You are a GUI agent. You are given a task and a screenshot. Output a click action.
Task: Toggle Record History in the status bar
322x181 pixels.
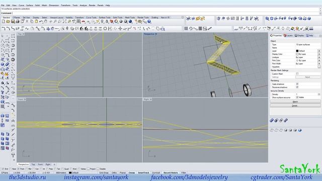pyautogui.click(x=171, y=173)
